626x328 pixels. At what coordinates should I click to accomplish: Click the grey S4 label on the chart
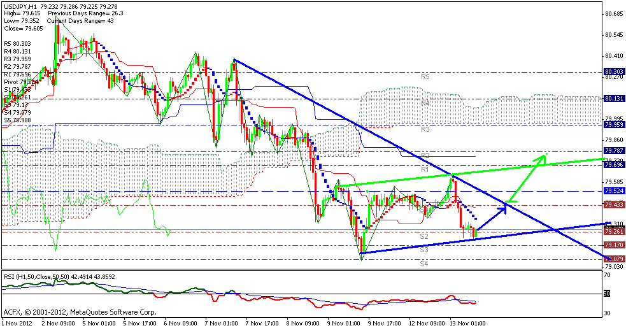pos(424,264)
